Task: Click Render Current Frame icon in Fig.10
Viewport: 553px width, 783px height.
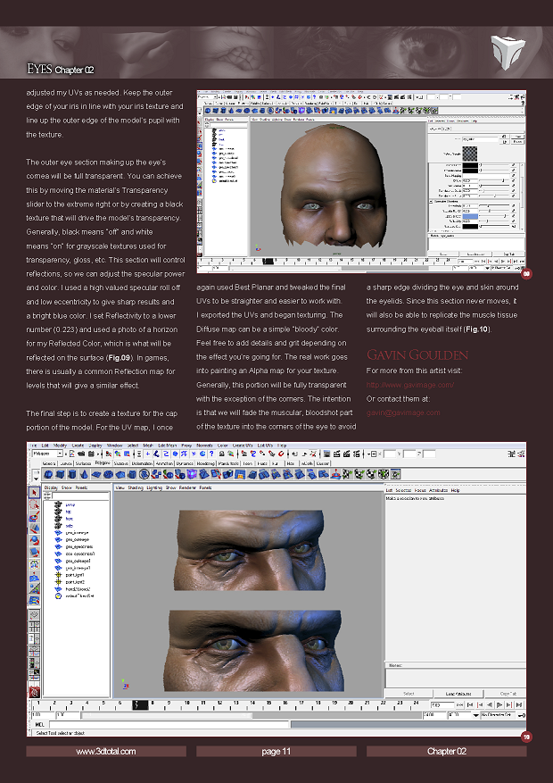Action: coord(336,454)
